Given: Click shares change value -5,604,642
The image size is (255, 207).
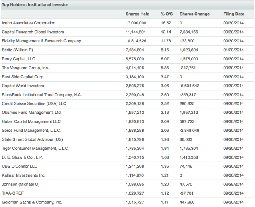Looking at the screenshot, I should click(190, 86).
